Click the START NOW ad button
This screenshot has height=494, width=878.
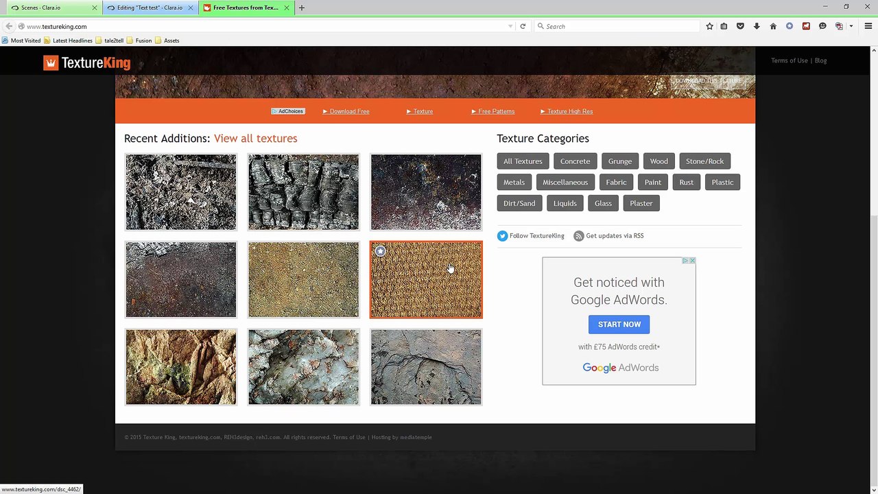click(619, 325)
